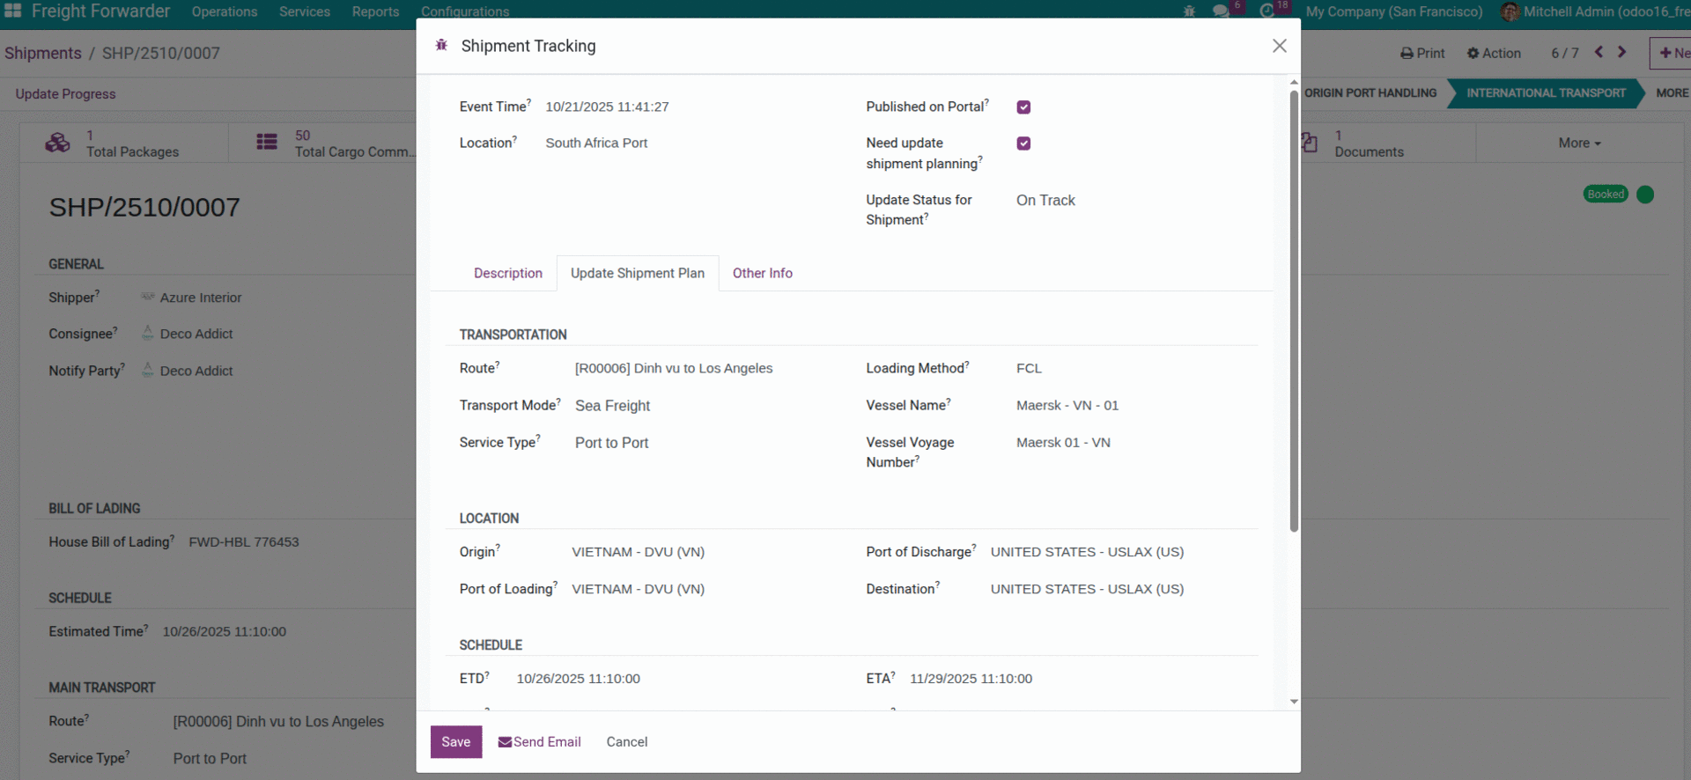Open the activities clock icon

pos(1266,11)
